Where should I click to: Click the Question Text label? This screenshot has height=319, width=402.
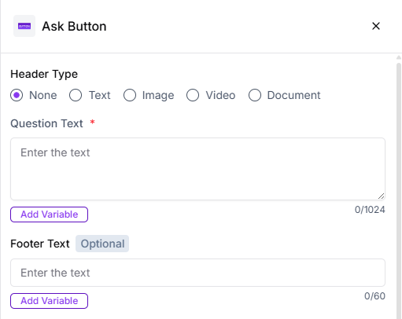point(46,123)
